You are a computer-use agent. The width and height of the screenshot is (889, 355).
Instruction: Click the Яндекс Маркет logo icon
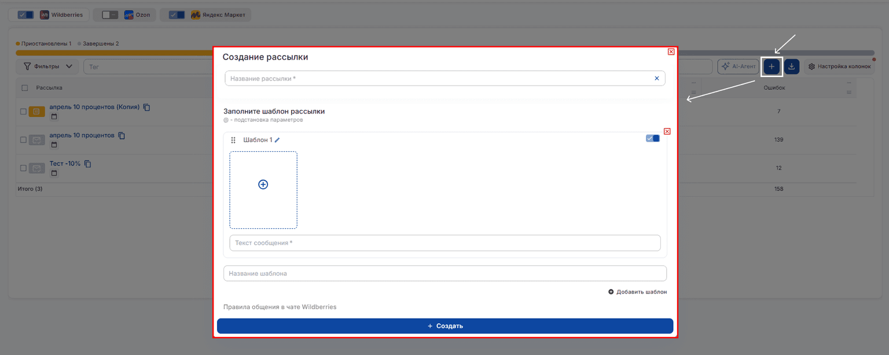196,15
